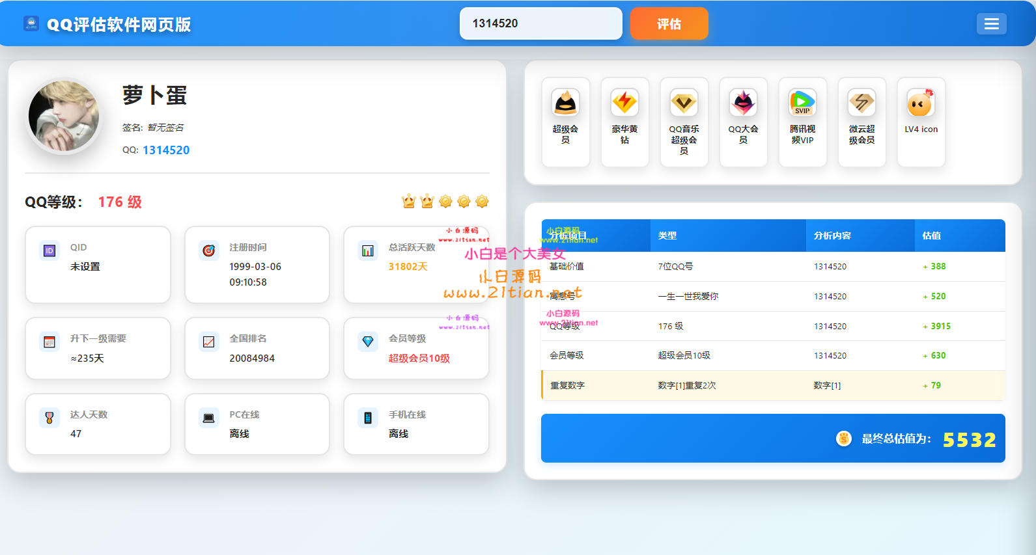The width and height of the screenshot is (1036, 555).
Task: Click the 达人天数 medal icon
Action: click(x=49, y=418)
